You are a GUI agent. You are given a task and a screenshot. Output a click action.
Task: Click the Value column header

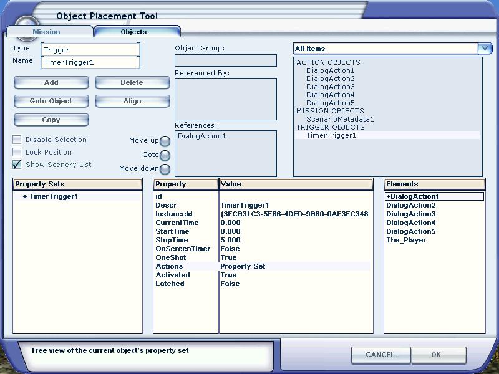296,184
